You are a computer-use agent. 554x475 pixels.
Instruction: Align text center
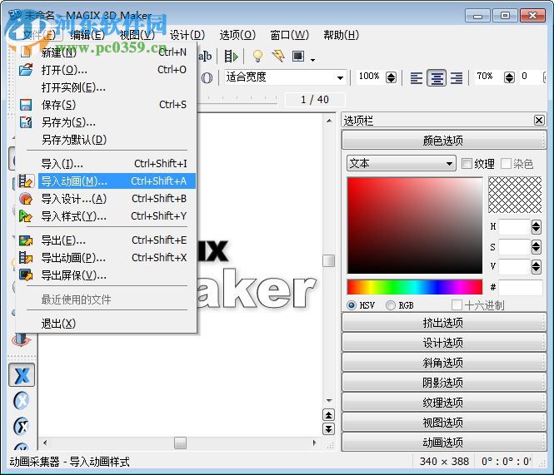pyautogui.click(x=437, y=77)
